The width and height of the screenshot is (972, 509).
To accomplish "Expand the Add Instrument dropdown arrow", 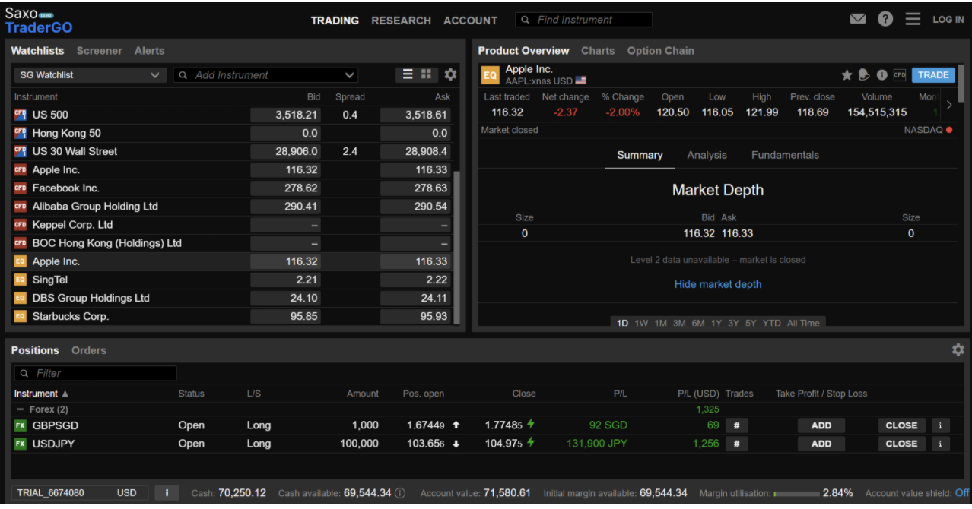I will pyautogui.click(x=349, y=75).
